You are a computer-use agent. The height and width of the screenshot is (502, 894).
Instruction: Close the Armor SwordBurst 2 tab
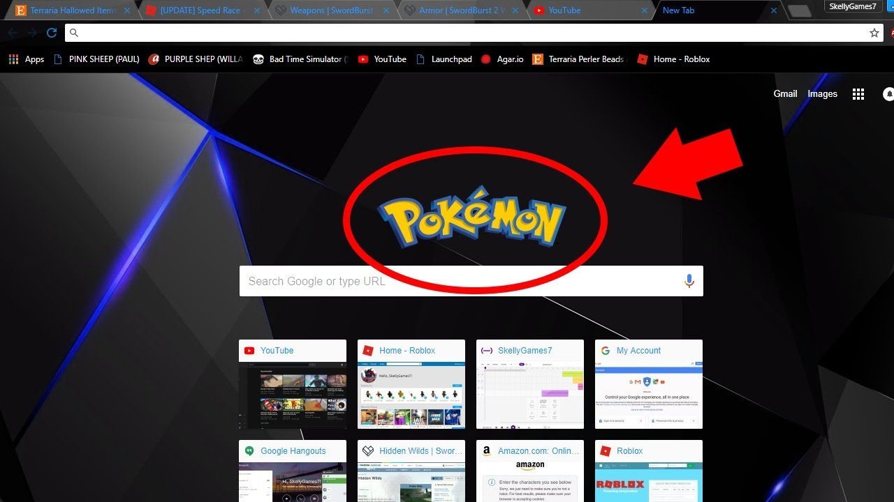click(x=515, y=11)
